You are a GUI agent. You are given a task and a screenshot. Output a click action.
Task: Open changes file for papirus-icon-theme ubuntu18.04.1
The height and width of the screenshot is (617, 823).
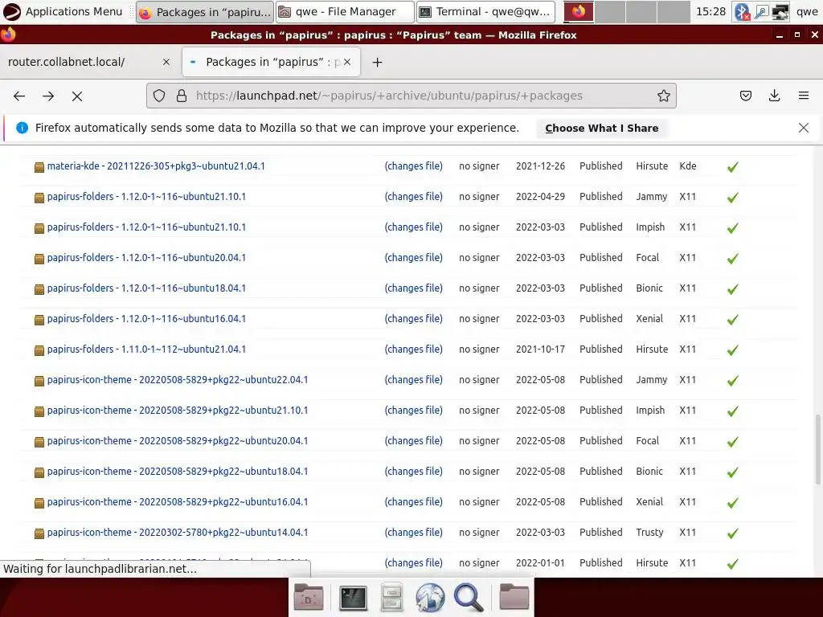[x=414, y=472]
